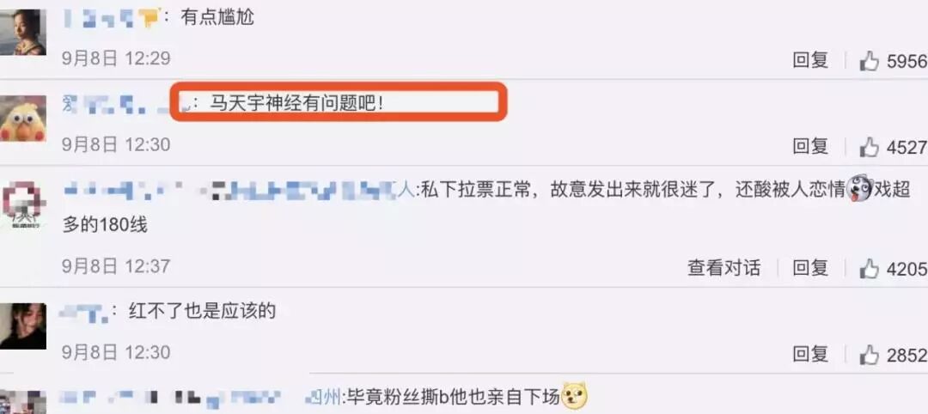Reply to the 有点尴尬 comment
This screenshot has width=928, height=414.
[x=810, y=60]
